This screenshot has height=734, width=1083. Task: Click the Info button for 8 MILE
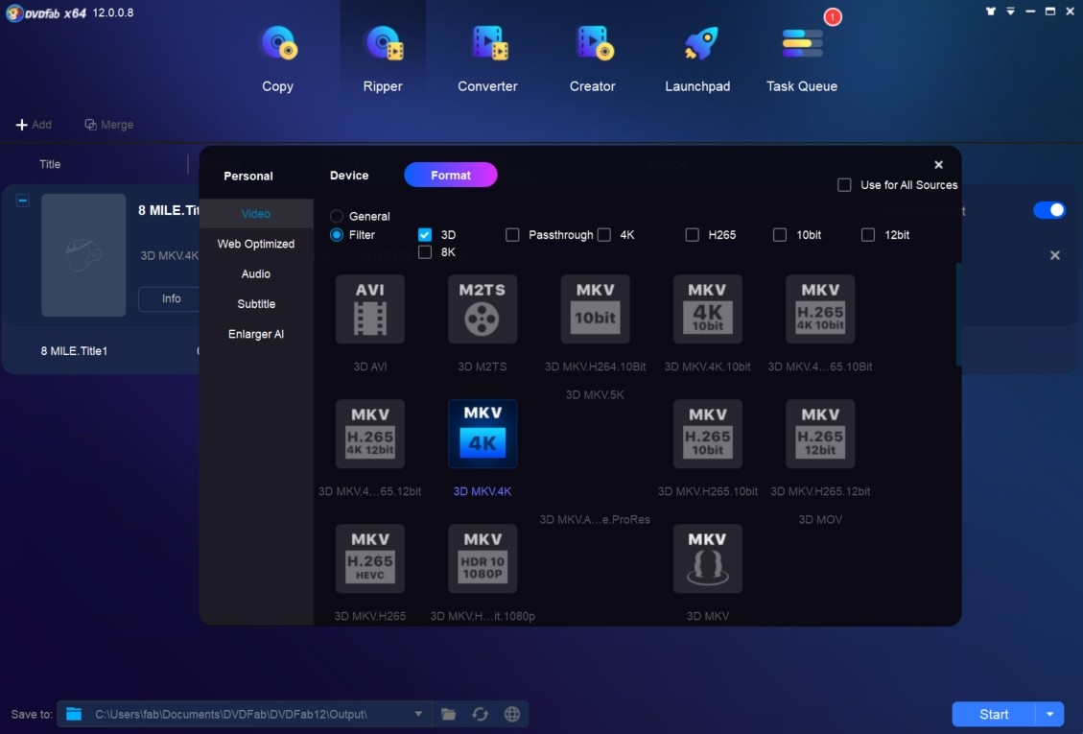point(171,298)
